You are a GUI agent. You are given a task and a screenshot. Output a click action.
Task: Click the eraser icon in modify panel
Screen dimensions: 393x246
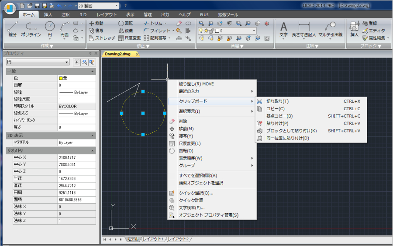[x=179, y=23]
